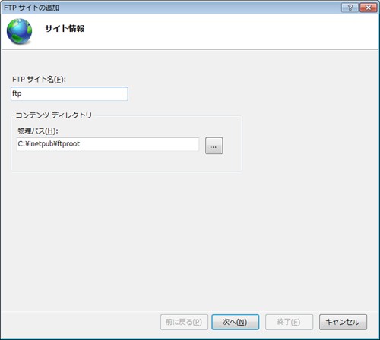
Task: Click the 物理パス(H) label
Action: coord(38,131)
